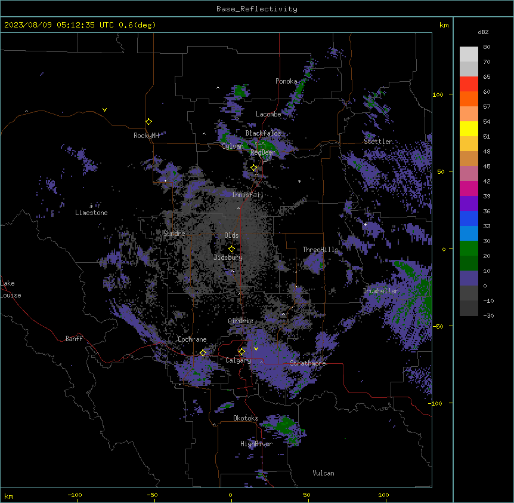Click the yellow diamond marker above Calgary label
Screen dimensions: 514x503
tap(241, 352)
